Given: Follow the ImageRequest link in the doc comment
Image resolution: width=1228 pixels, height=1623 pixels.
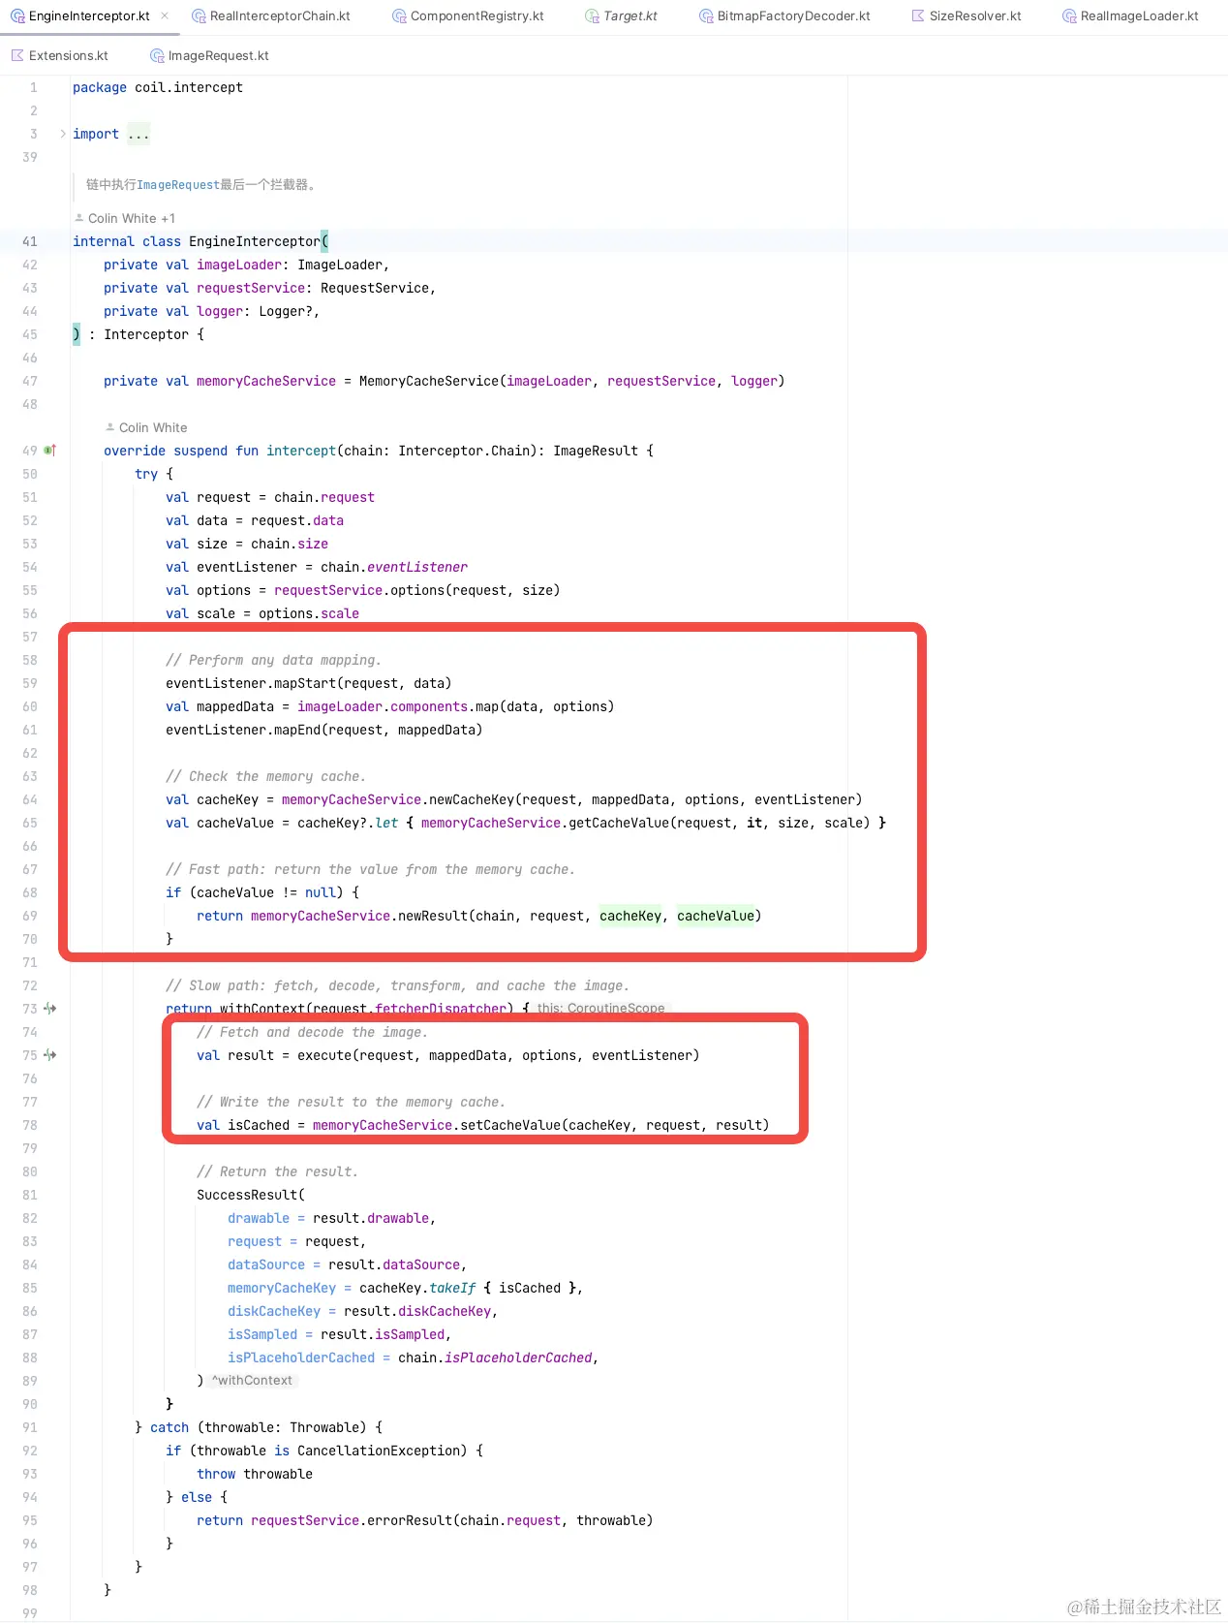Looking at the screenshot, I should (x=178, y=185).
